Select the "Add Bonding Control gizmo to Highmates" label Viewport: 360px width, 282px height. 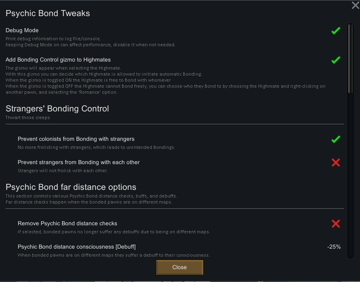[x=58, y=60]
